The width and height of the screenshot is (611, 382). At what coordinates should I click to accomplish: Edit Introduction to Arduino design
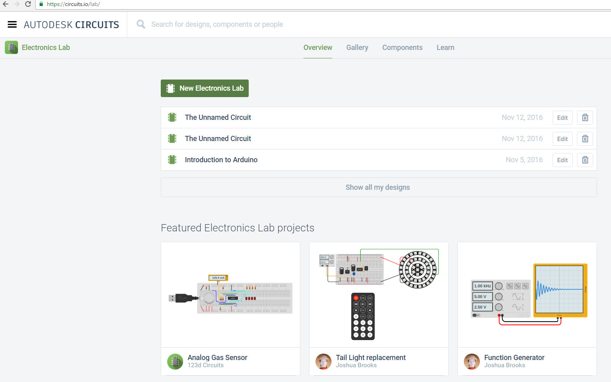click(562, 160)
